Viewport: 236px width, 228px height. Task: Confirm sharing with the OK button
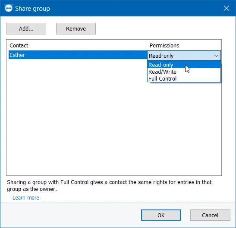click(161, 215)
